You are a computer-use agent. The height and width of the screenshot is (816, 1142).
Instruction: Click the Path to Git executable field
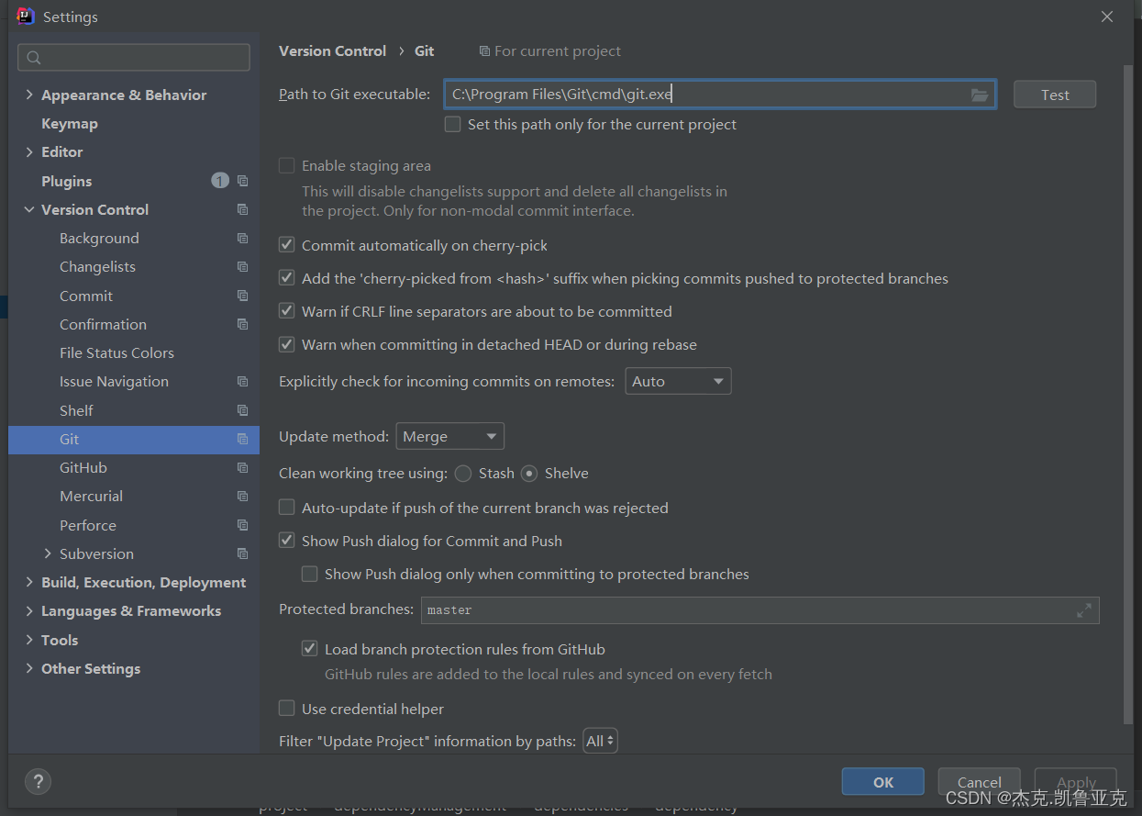pyautogui.click(x=720, y=94)
